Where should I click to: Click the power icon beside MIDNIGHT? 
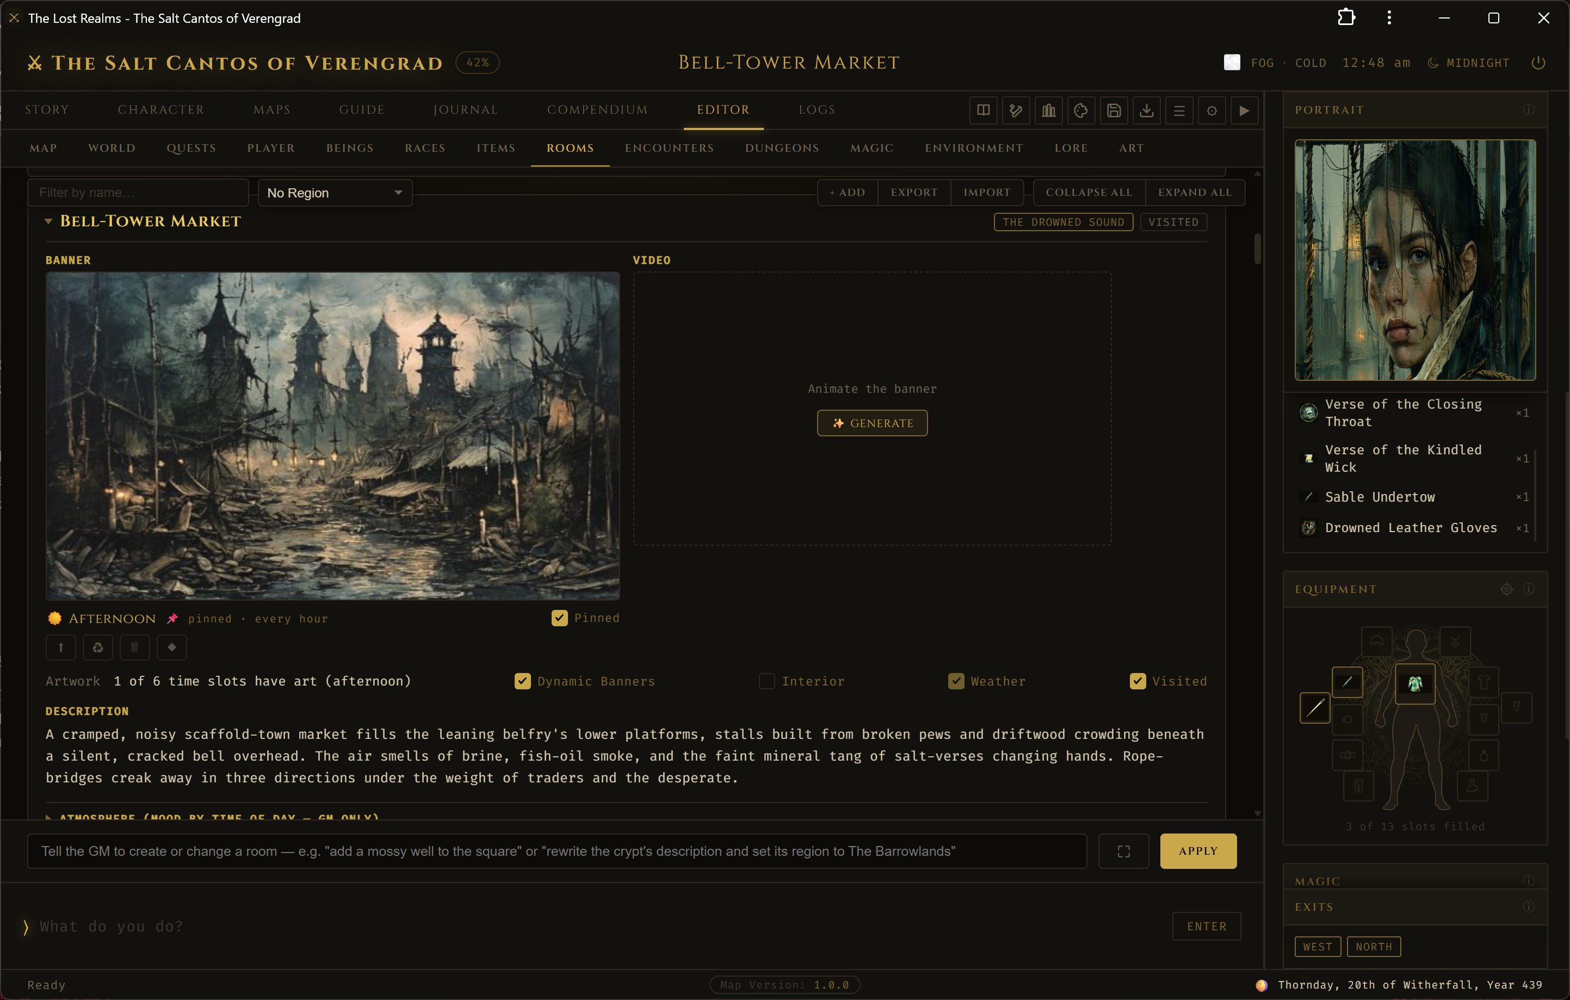1538,63
